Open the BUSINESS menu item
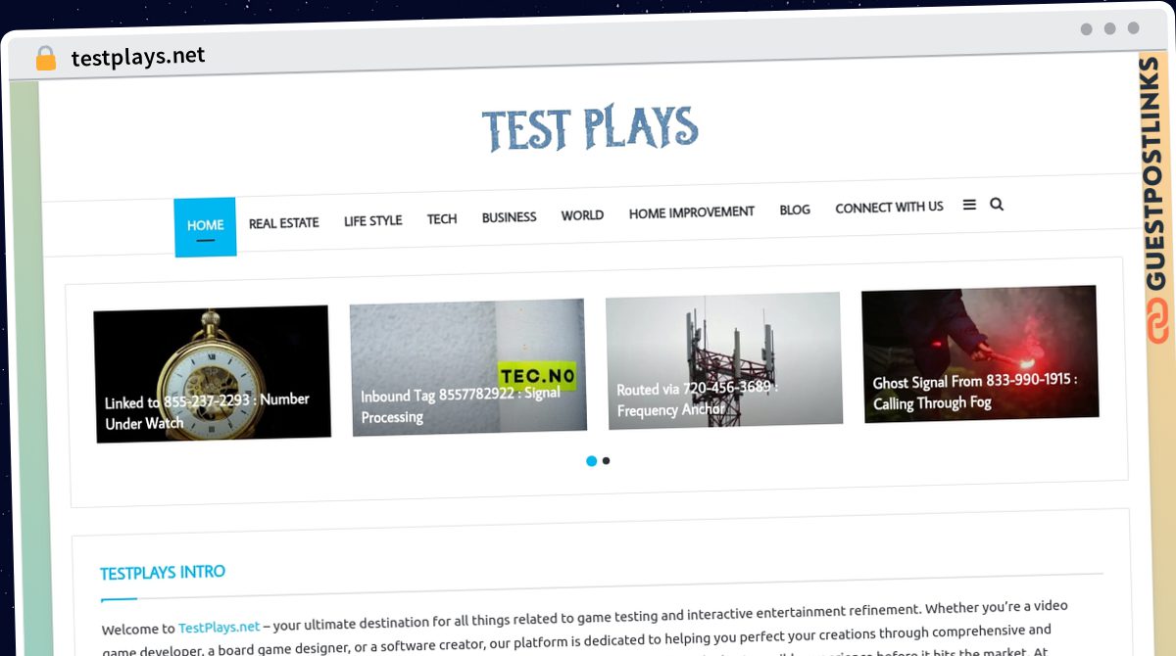The width and height of the screenshot is (1176, 656). pos(509,217)
